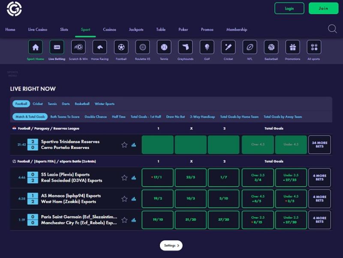This screenshot has height=258, width=343.
Task: Open the Horse Racing sport icon
Action: 99,47
